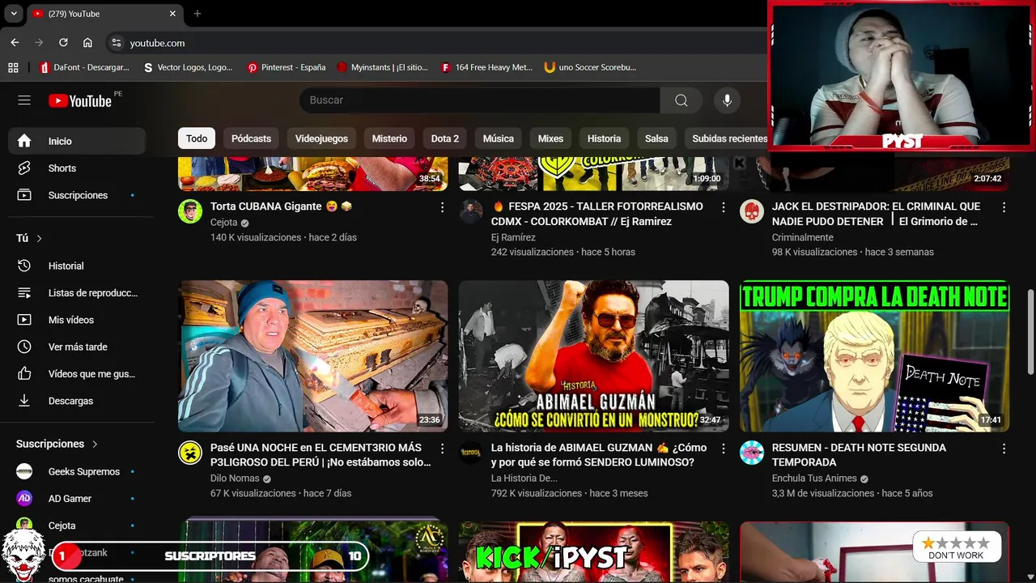
Task: Open La Historia De channel avatar
Action: (x=471, y=453)
